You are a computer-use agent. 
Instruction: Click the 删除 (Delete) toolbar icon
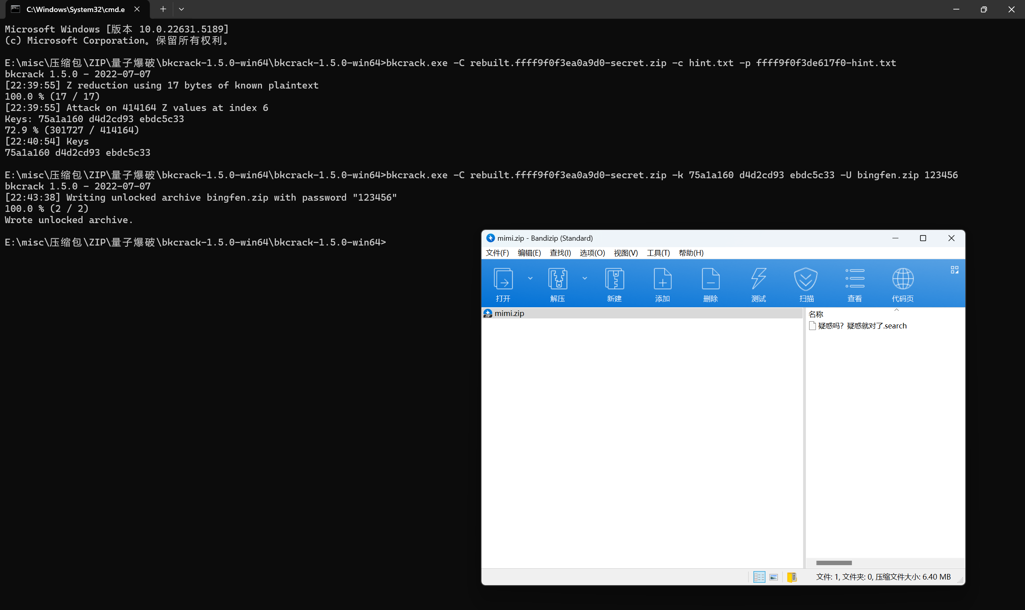pyautogui.click(x=711, y=279)
